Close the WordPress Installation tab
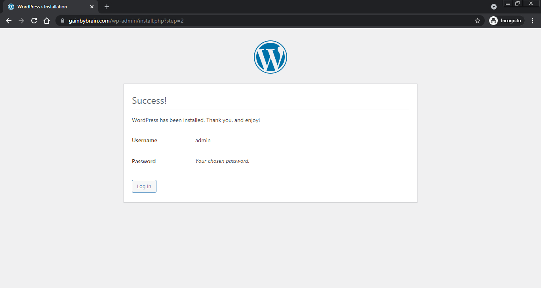This screenshot has height=288, width=541. (x=92, y=7)
